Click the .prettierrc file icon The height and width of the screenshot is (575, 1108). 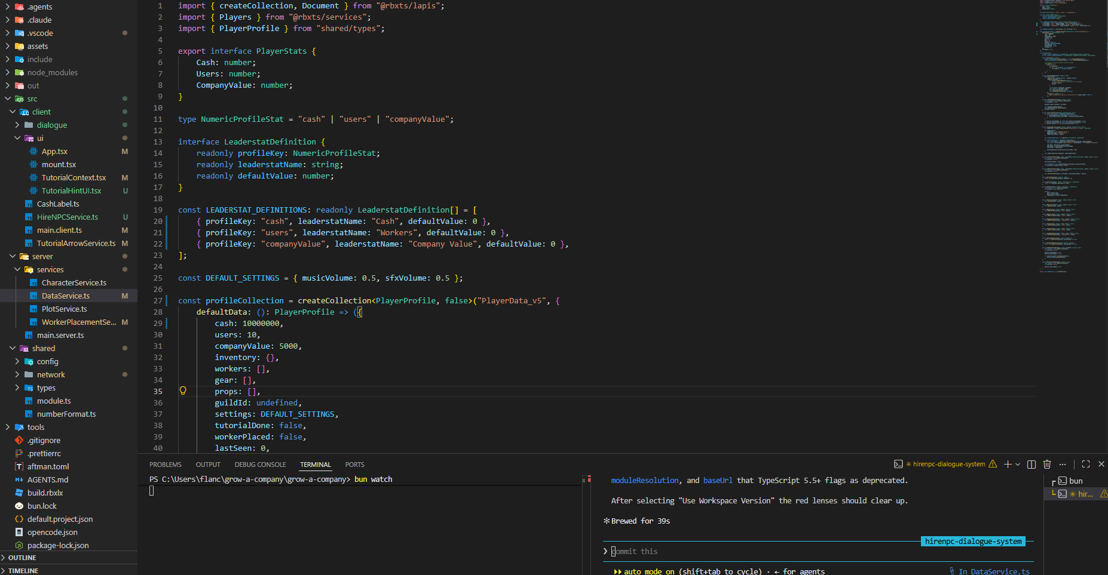tap(19, 453)
